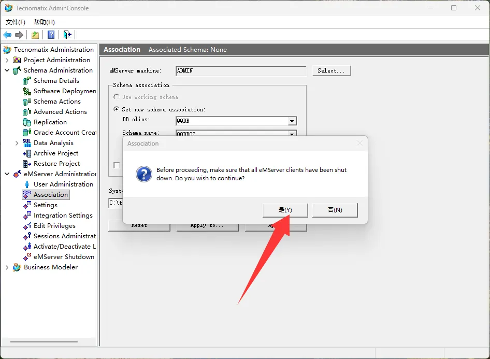490x359 pixels.
Task: Select the User Administration text
Action: [x=63, y=184]
